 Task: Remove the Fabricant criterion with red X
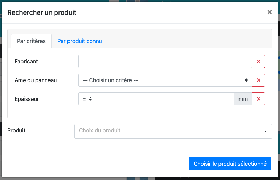point(259,61)
